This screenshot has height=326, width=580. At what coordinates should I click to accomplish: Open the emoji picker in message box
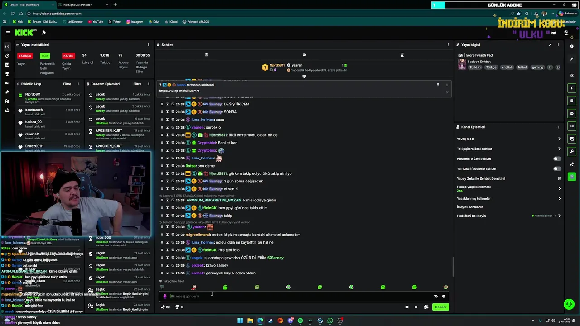pos(444,296)
